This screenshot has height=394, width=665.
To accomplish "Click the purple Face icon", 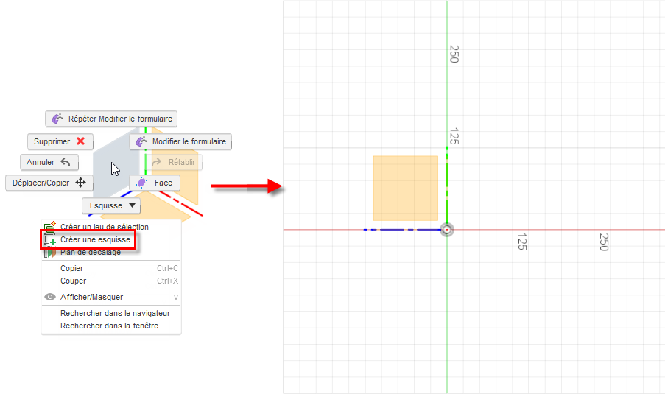I will point(141,183).
